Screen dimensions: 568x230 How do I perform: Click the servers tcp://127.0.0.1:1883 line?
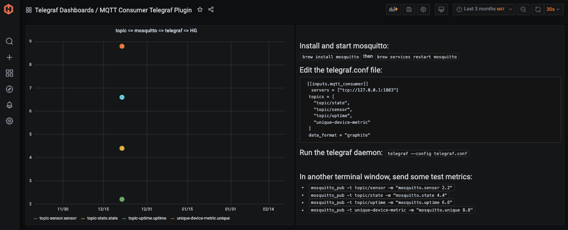(355, 90)
